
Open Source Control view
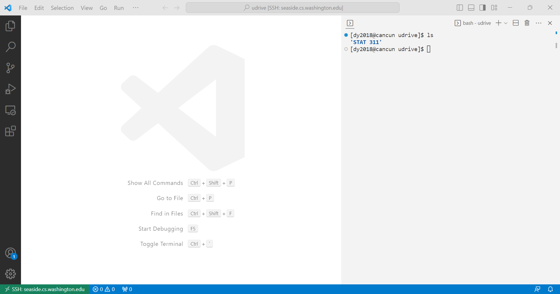click(10, 68)
